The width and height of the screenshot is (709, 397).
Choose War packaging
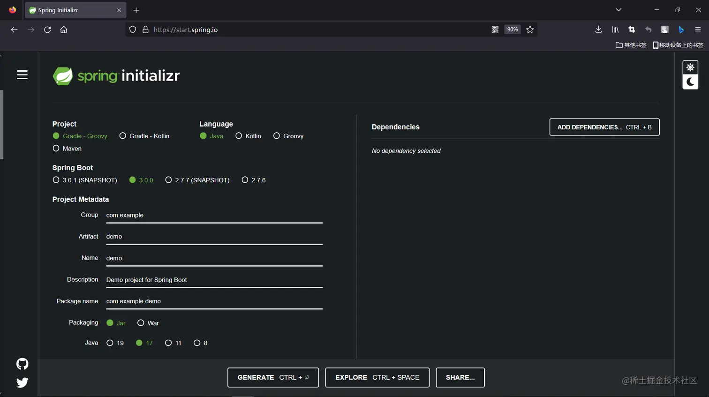[148, 323]
